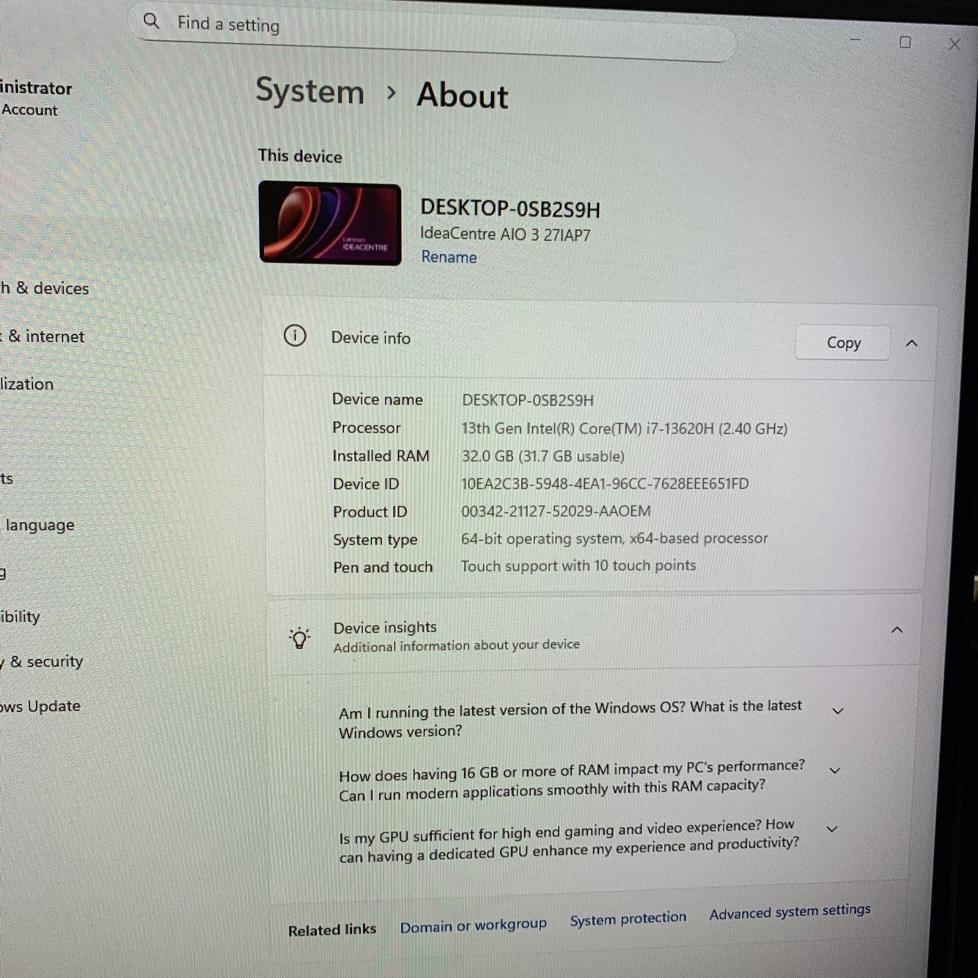978x978 pixels.
Task: Open the Domain or workgroup link
Action: click(x=473, y=925)
